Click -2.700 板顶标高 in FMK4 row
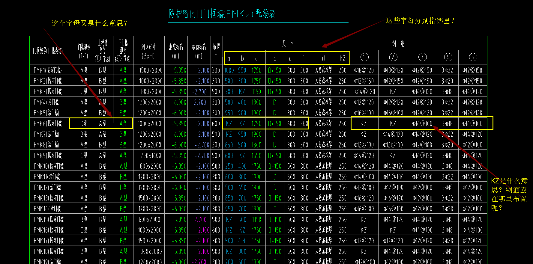The image size is (533, 264). (x=199, y=102)
